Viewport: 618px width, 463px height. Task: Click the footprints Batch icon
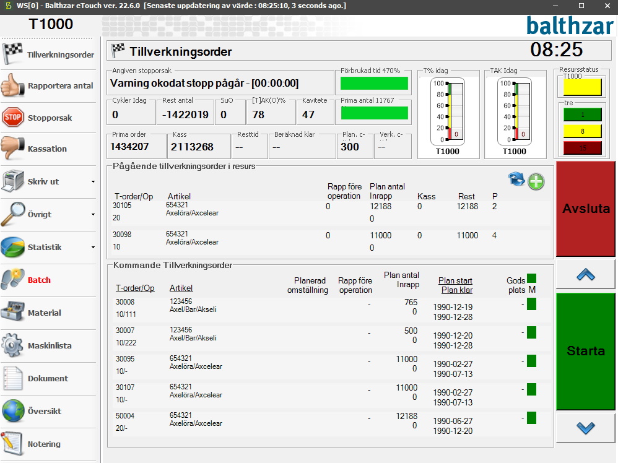(x=12, y=280)
